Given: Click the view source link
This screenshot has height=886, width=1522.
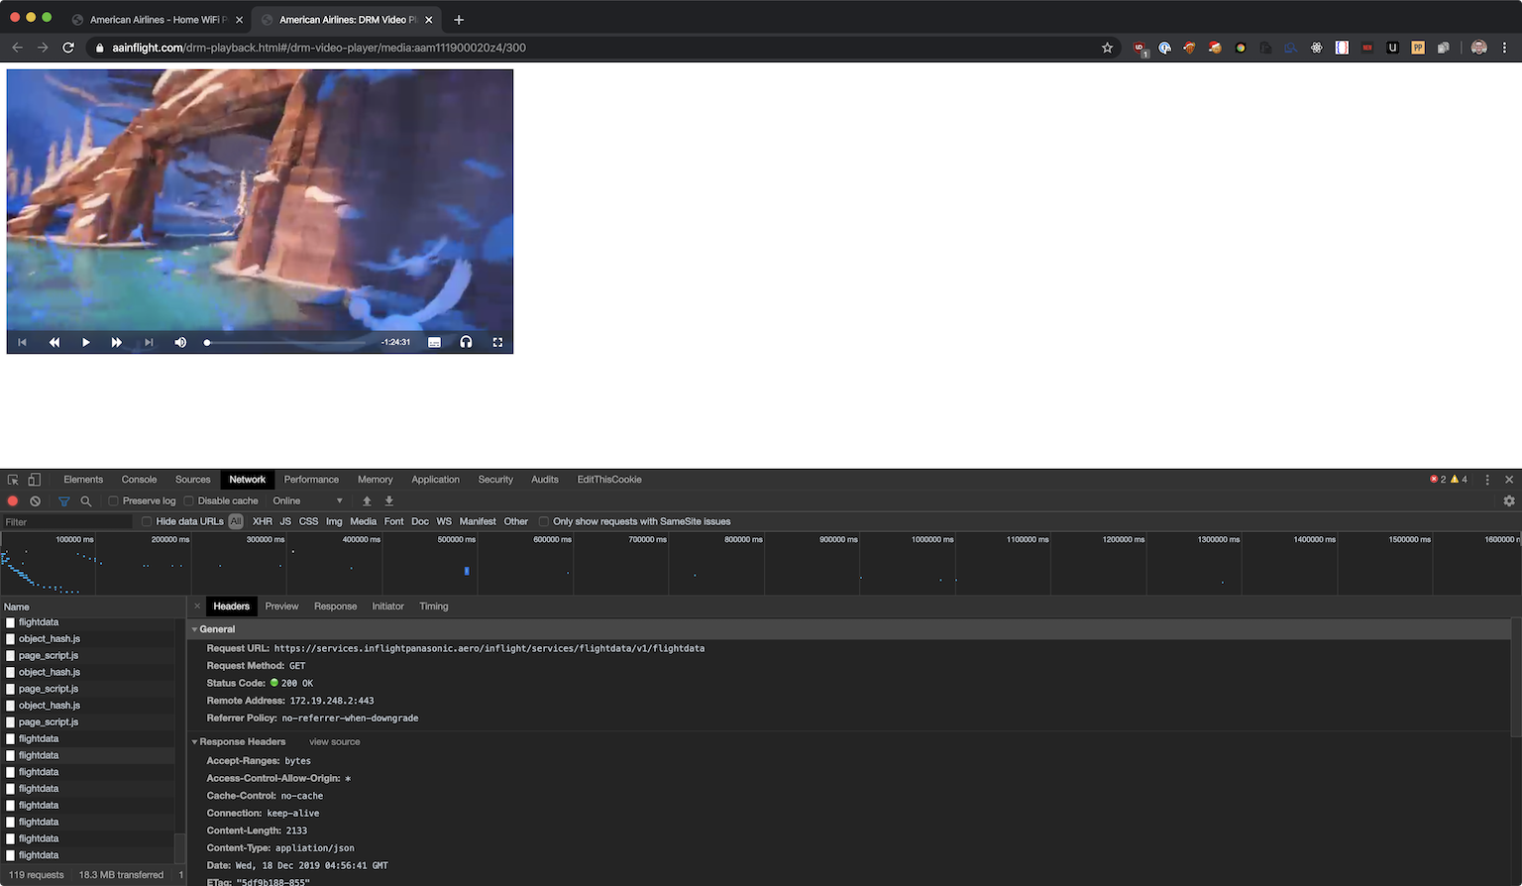Looking at the screenshot, I should (335, 742).
